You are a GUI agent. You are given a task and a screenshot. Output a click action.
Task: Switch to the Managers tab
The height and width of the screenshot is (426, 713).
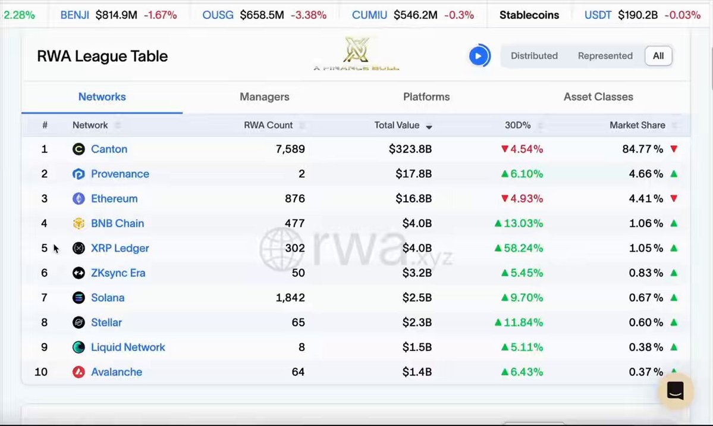pyautogui.click(x=264, y=97)
